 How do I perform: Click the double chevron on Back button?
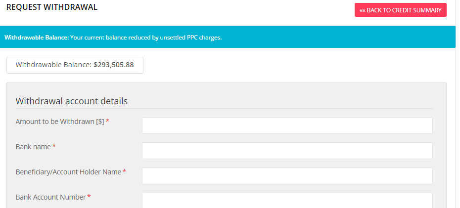coord(363,10)
